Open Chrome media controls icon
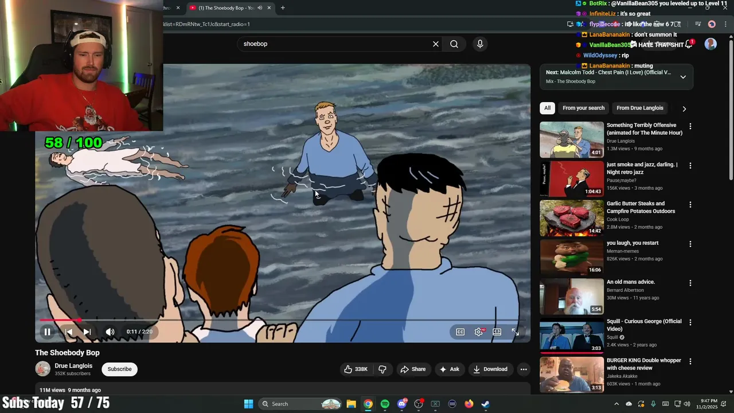 click(x=698, y=24)
